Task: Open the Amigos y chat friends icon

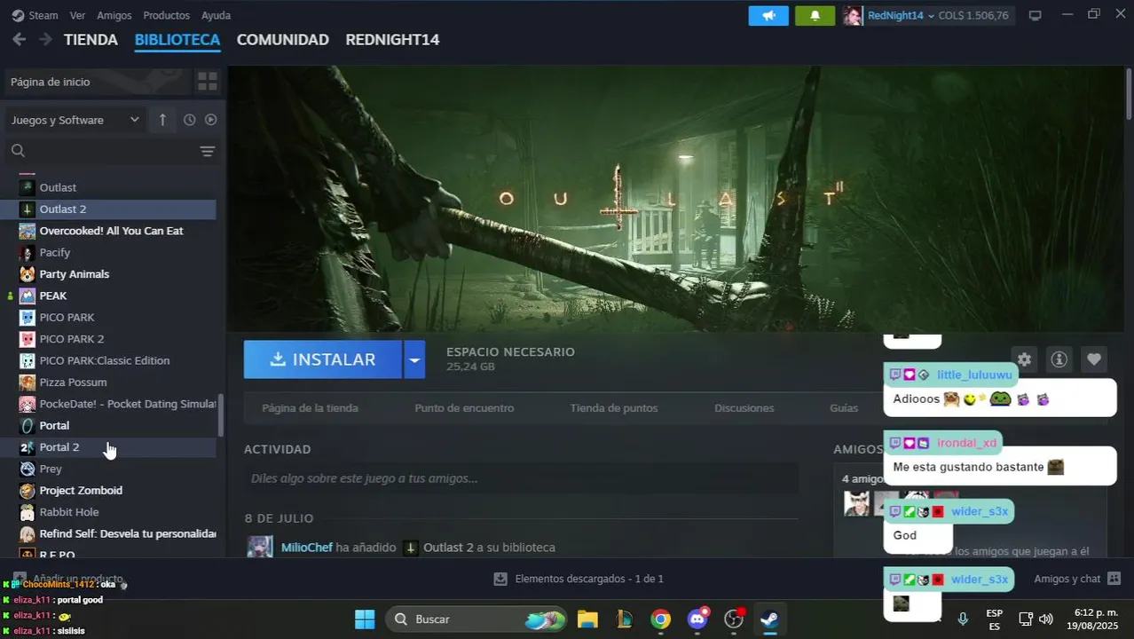Action: [1114, 579]
